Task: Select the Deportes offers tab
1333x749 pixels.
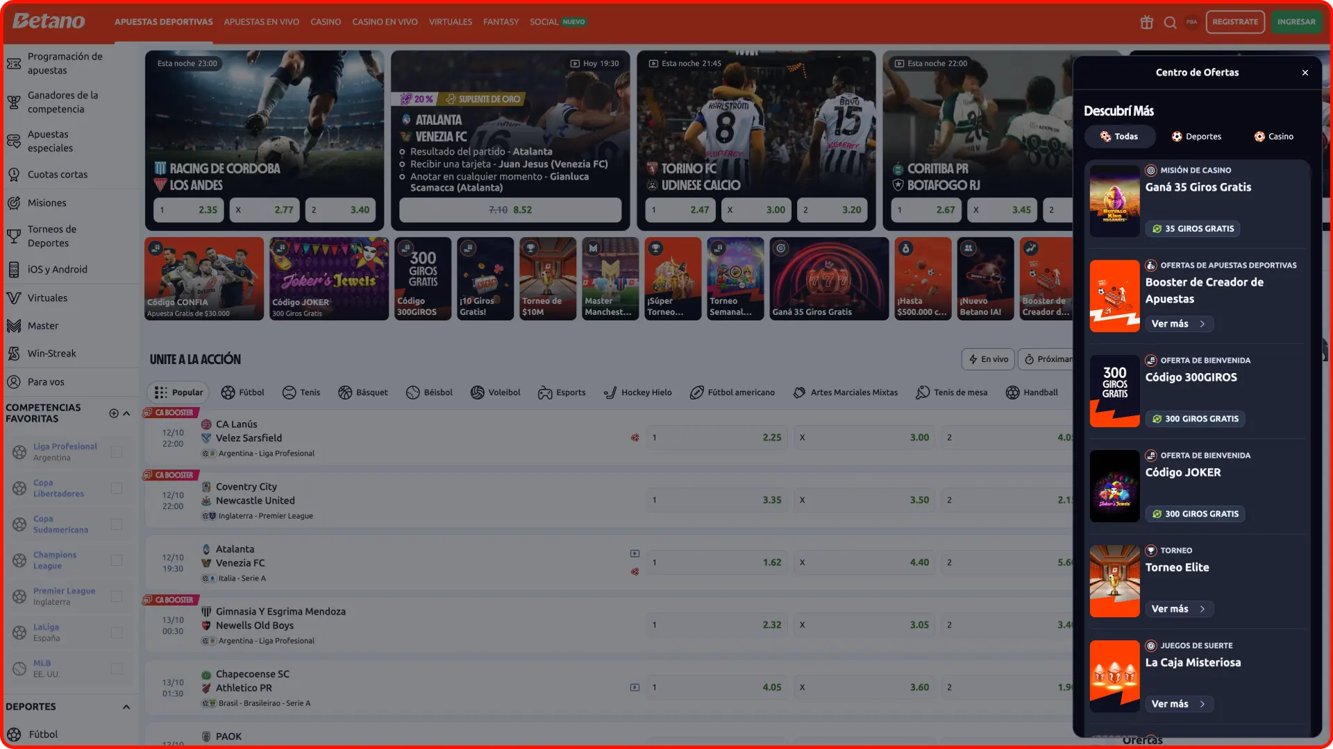Action: (1196, 137)
